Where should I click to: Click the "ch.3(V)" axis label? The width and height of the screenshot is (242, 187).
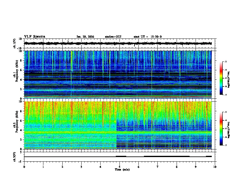(x=15, y=157)
